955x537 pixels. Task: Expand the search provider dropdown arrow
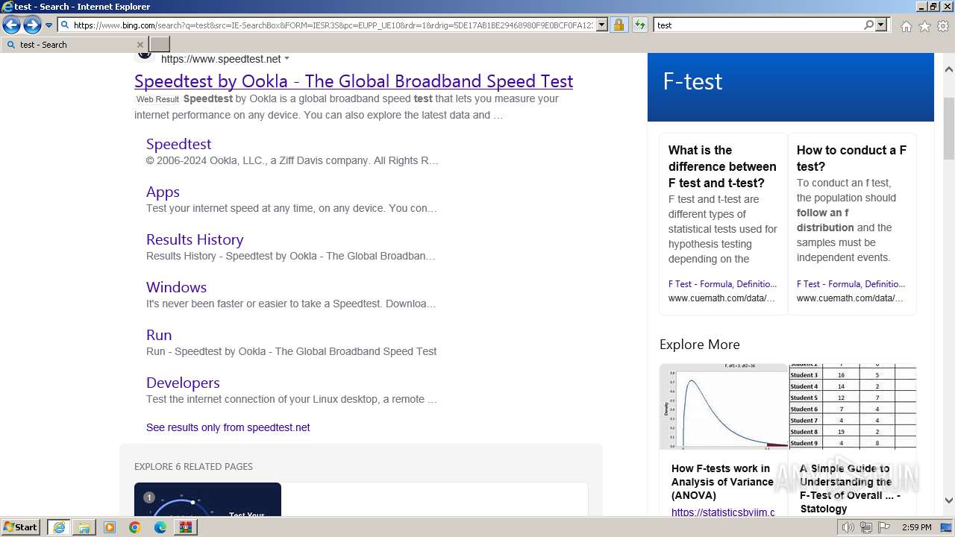[x=881, y=25]
